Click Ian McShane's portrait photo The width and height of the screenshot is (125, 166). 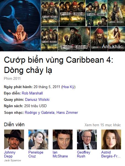click(63, 139)
